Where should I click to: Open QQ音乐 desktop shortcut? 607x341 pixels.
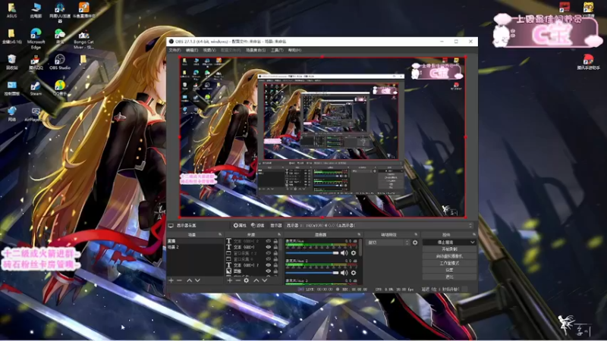(x=60, y=88)
